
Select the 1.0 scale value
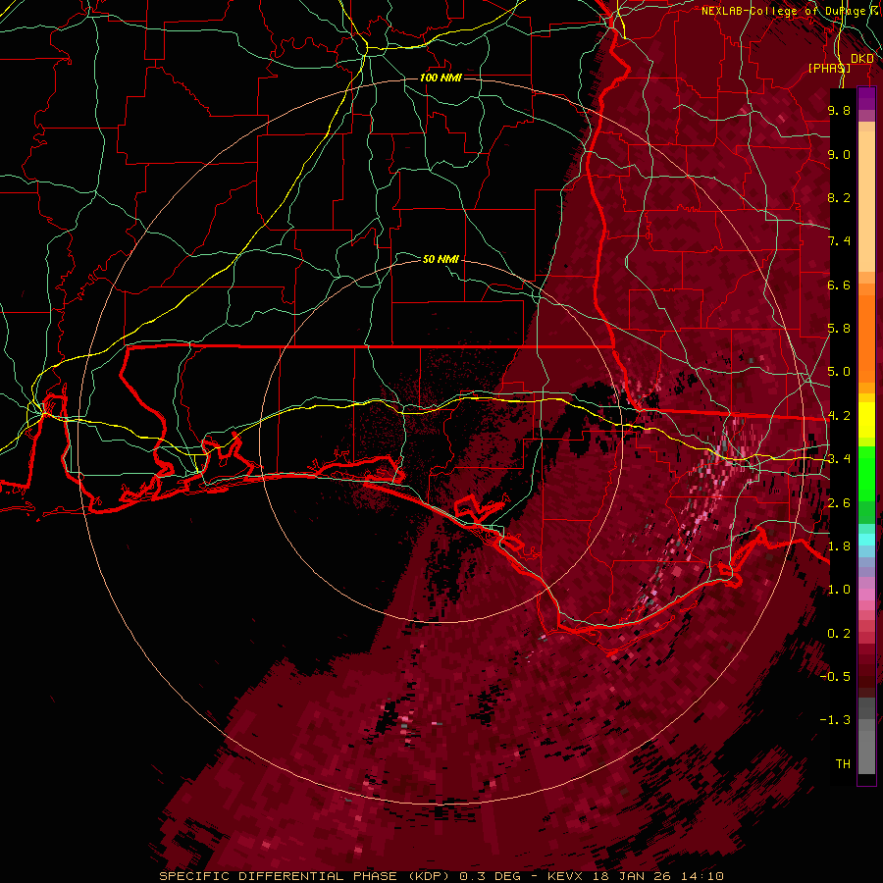click(839, 590)
